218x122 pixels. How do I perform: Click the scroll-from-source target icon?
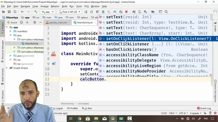tap(21, 22)
